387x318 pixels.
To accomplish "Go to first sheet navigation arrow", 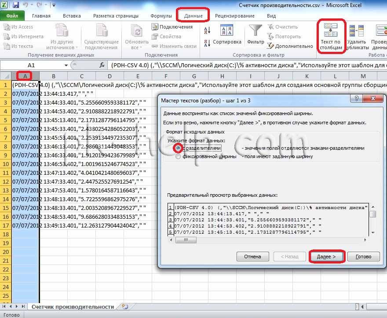I will point(4,307).
